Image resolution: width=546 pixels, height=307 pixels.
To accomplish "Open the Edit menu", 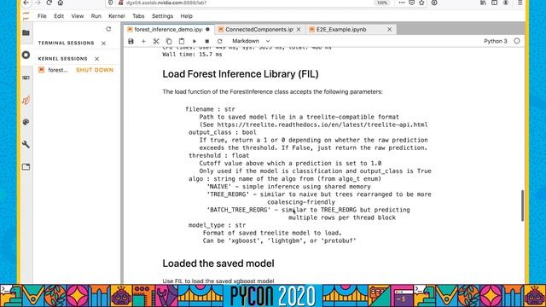I will [59, 16].
